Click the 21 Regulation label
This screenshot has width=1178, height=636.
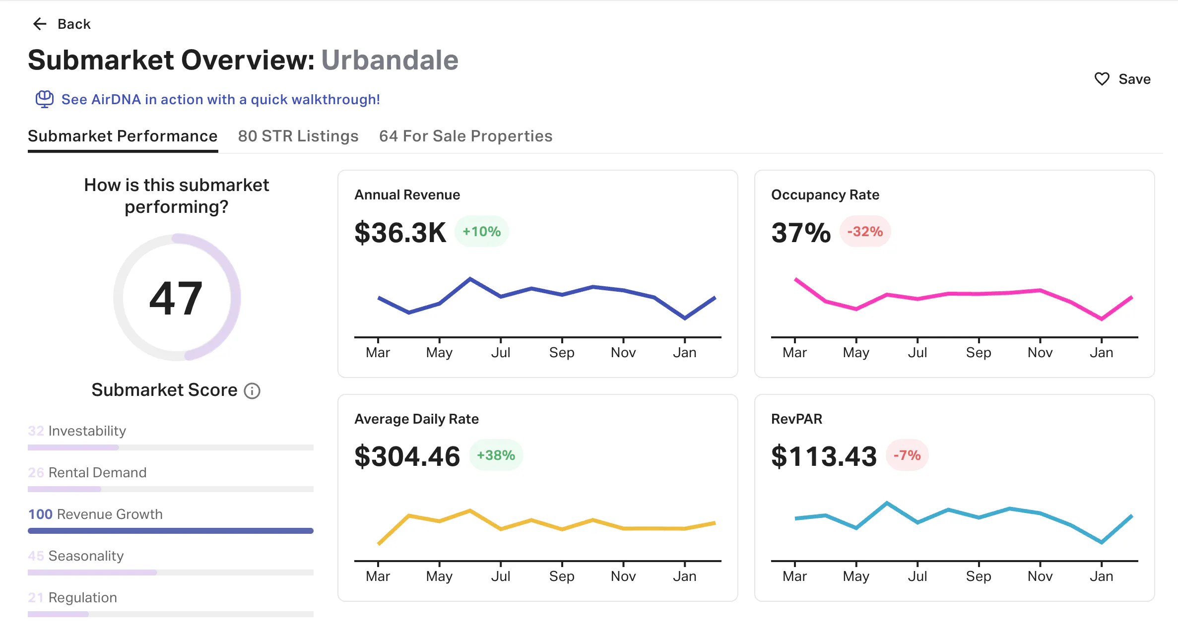(x=72, y=597)
